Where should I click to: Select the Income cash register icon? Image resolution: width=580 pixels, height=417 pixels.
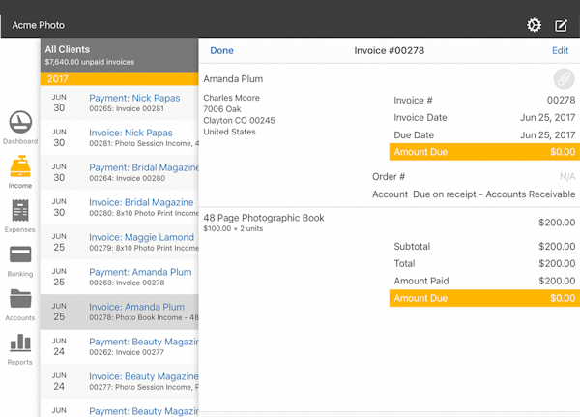click(20, 166)
